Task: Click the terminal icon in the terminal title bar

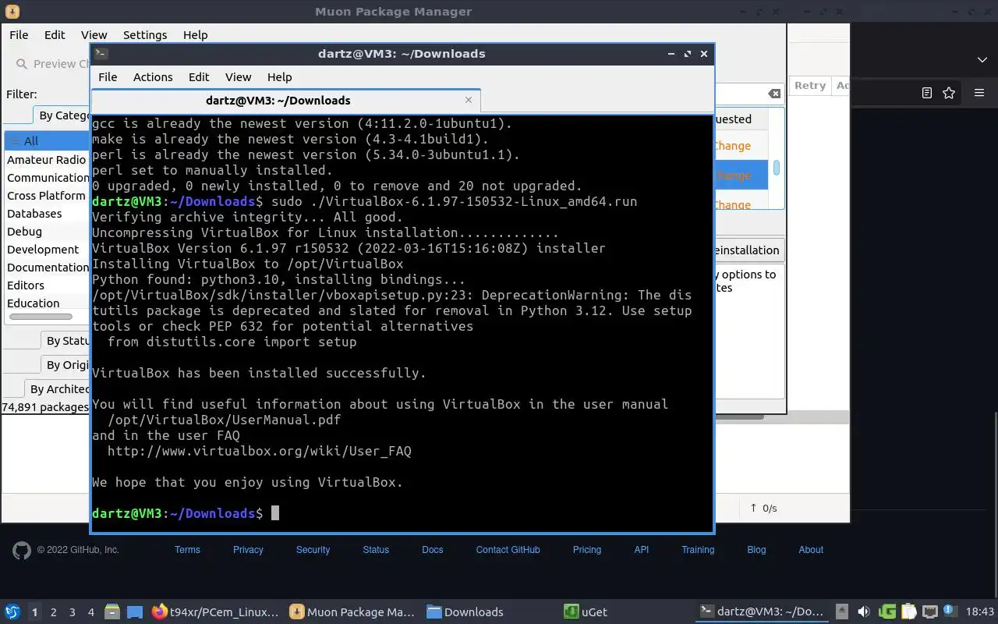Action: [101, 53]
